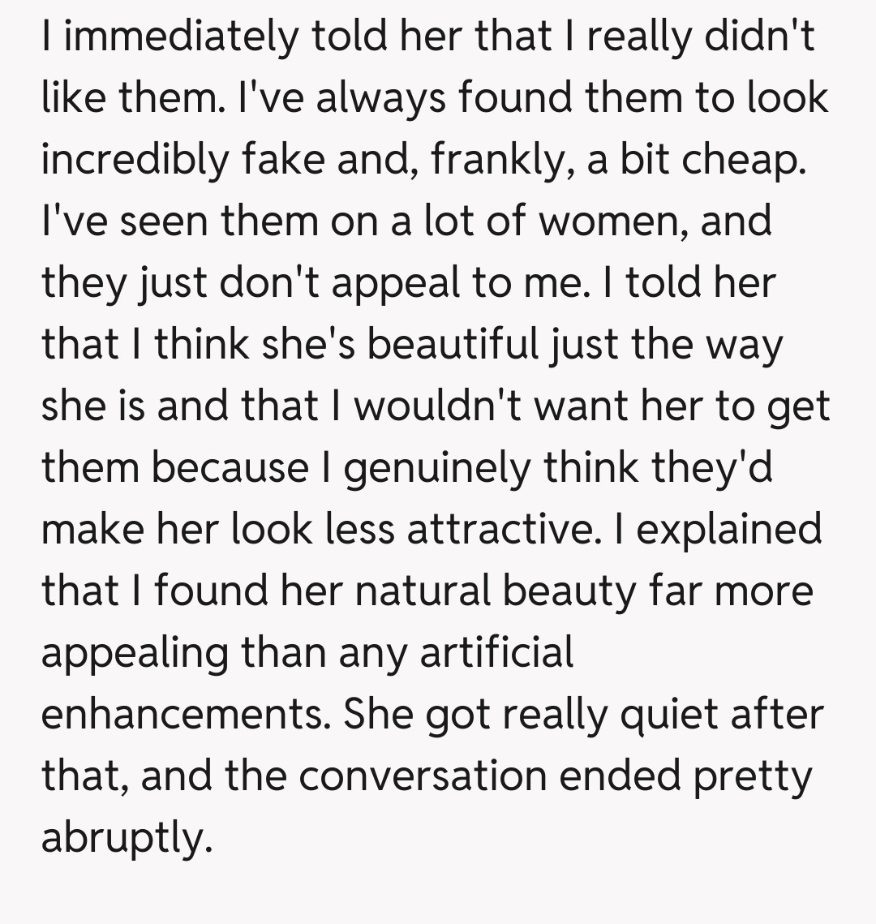Click the word "because"
This screenshot has width=876, height=924.
pyautogui.click(x=231, y=468)
